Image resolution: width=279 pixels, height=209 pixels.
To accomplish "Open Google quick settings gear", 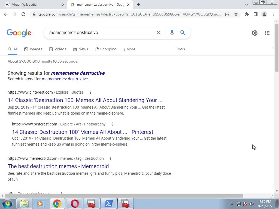I will click(x=255, y=33).
